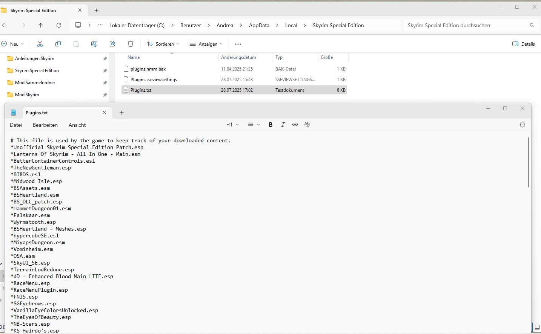Refresh the Explorer folder view

coord(59,25)
